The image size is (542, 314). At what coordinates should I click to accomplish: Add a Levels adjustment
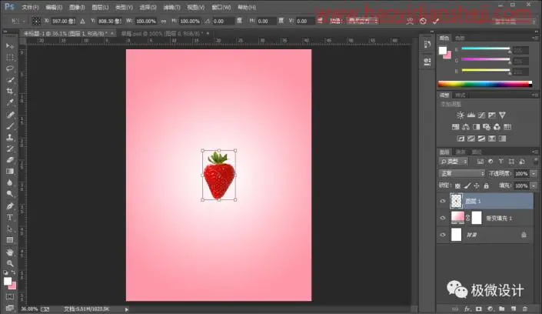pos(471,115)
